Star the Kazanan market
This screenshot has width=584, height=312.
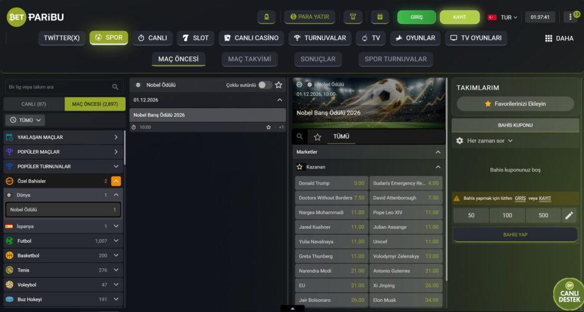299,167
